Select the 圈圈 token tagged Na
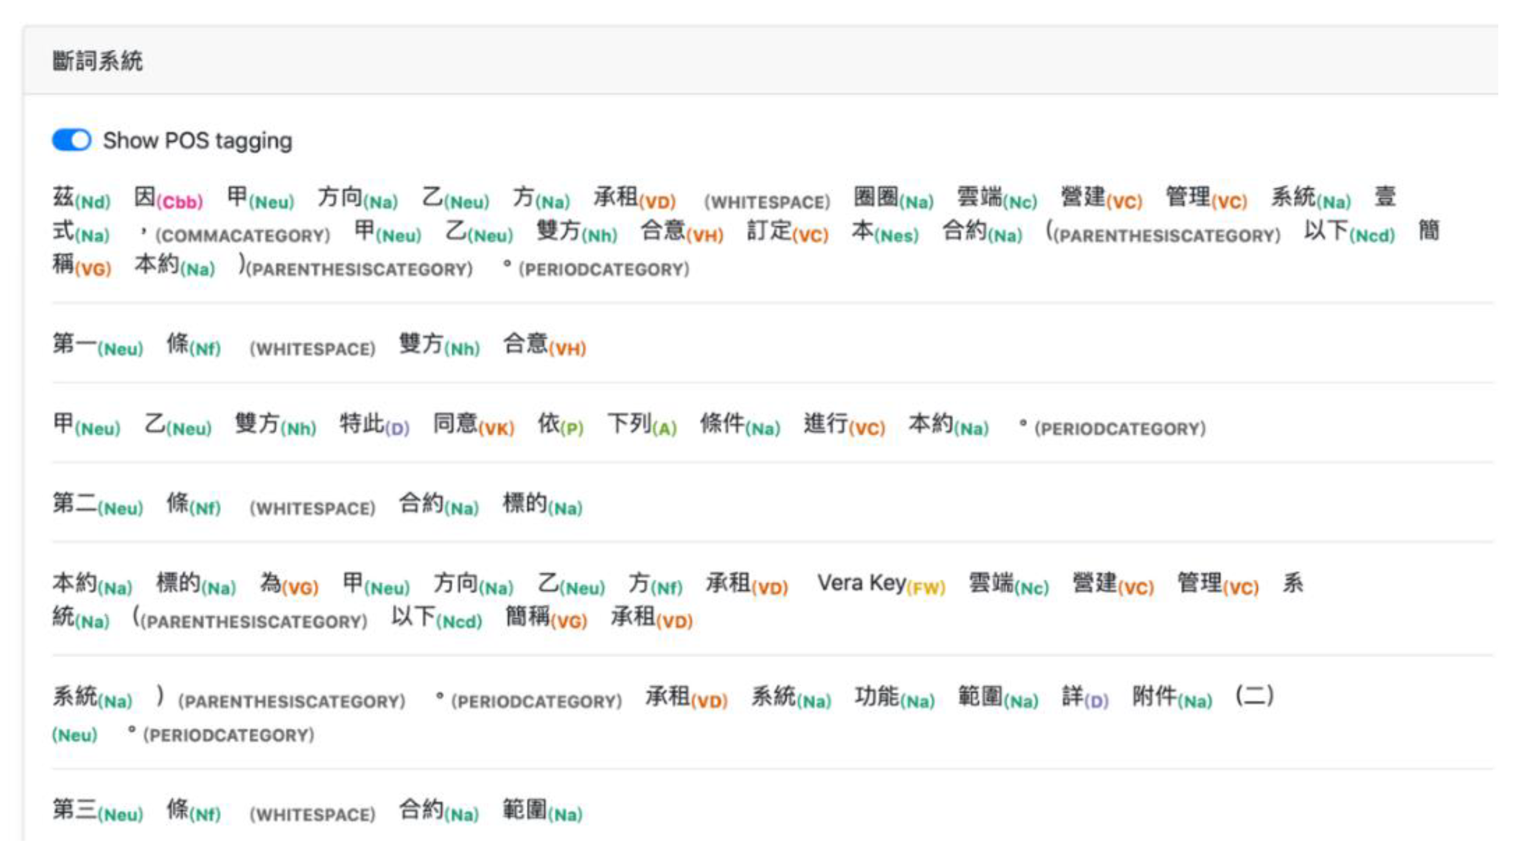Image resolution: width=1520 pixels, height=863 pixels. tap(893, 198)
